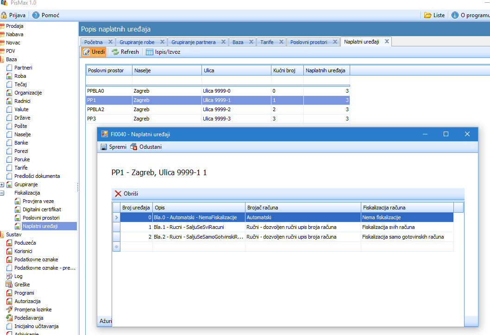The width and height of the screenshot is (490, 335).
Task: Click the Provjera veze icon
Action: [x=18, y=201]
